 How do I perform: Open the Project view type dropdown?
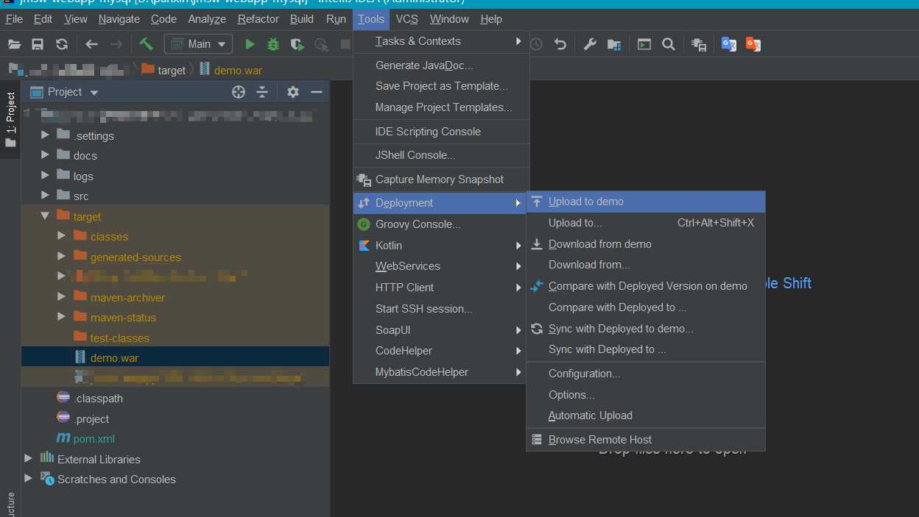coord(94,93)
